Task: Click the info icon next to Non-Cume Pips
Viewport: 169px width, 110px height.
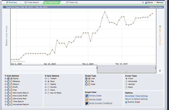Action: [6, 99]
